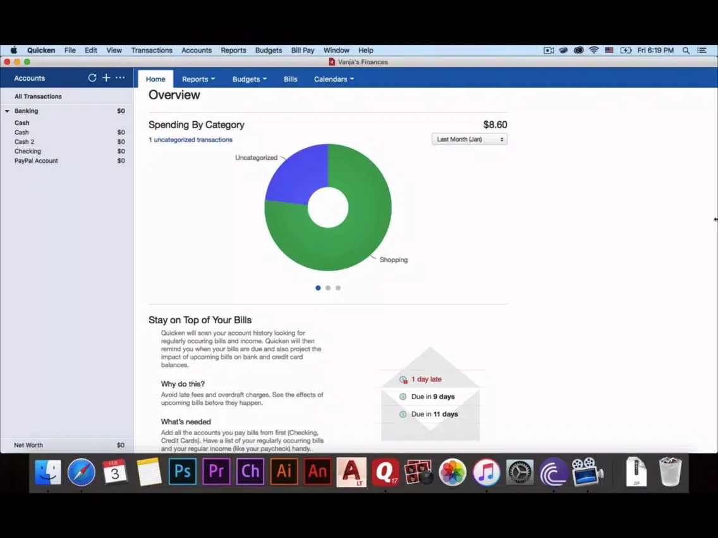This screenshot has height=538, width=718.
Task: Collapse the Banking section triangle
Action: (8, 111)
